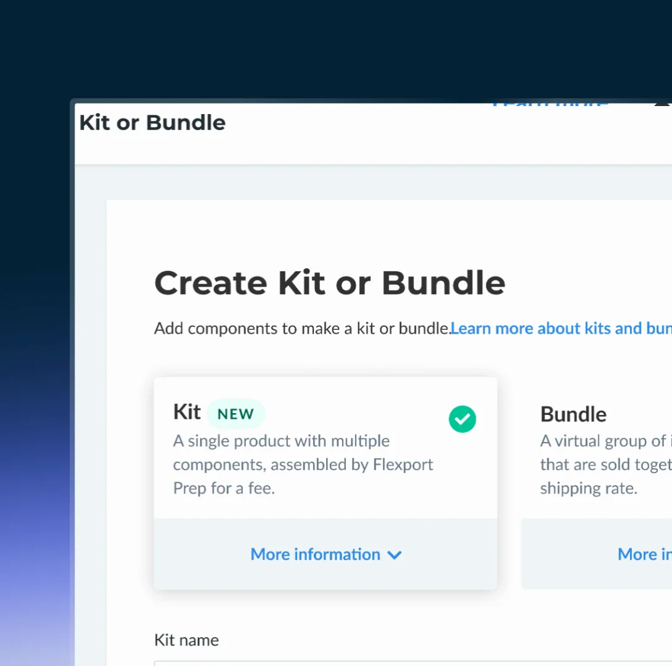The width and height of the screenshot is (672, 666).
Task: Click the chevron beside Kit's More information
Action: click(395, 555)
